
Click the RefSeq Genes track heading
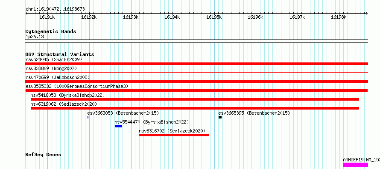(43, 155)
